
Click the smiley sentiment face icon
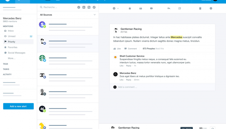[x=114, y=8]
